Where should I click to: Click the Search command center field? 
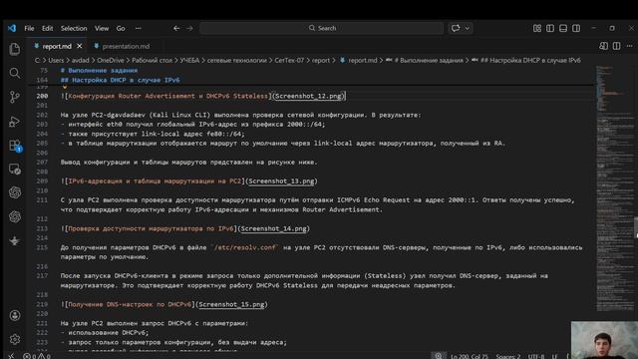321,28
